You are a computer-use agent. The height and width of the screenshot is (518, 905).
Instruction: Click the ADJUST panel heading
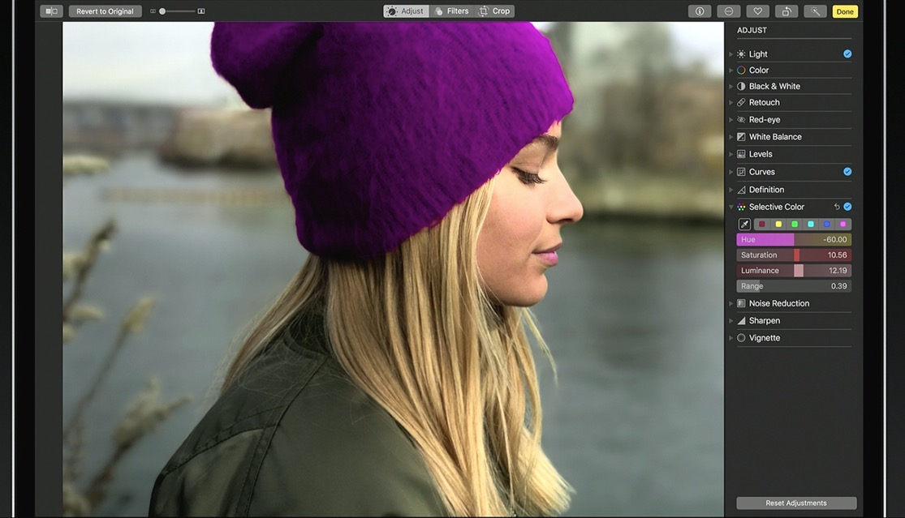(x=752, y=30)
